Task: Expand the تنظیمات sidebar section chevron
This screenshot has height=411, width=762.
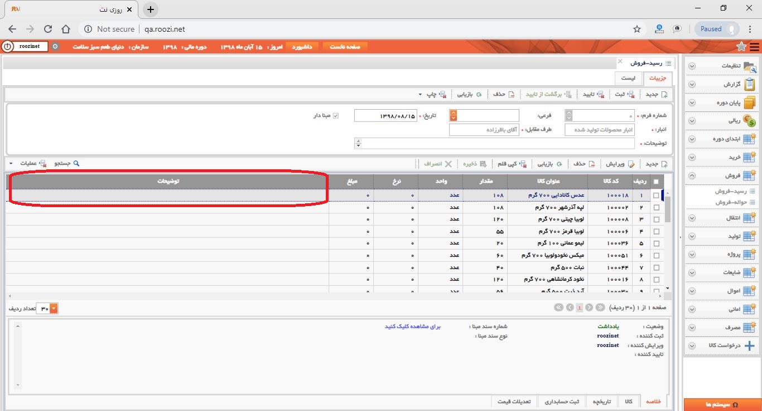Action: click(x=692, y=66)
